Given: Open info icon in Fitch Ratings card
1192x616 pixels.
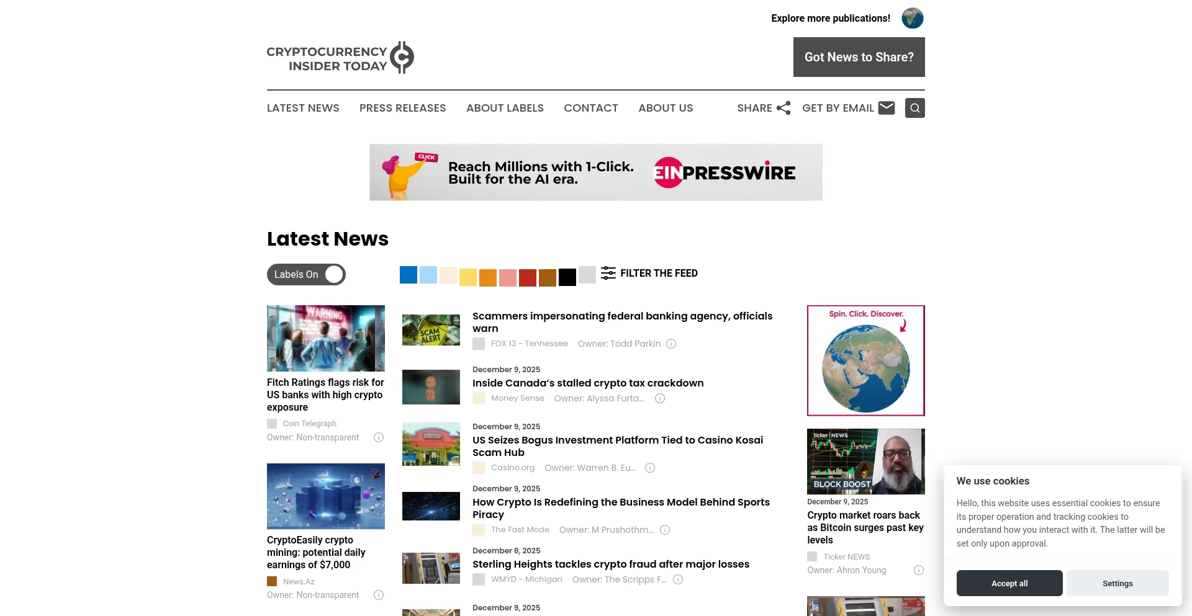Looking at the screenshot, I should click(379, 437).
